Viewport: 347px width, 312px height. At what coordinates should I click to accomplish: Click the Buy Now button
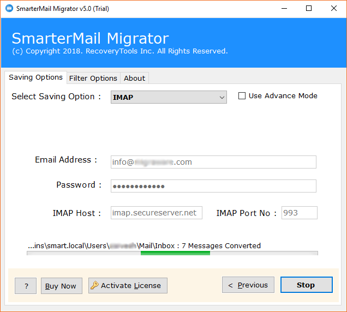[x=62, y=286]
